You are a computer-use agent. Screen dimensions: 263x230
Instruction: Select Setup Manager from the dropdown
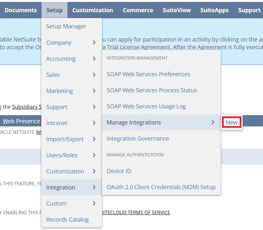pos(72,26)
